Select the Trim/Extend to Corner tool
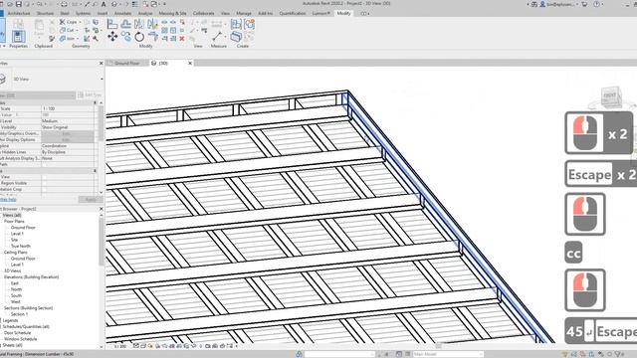Screen dimensions: 637x358 (x=153, y=37)
